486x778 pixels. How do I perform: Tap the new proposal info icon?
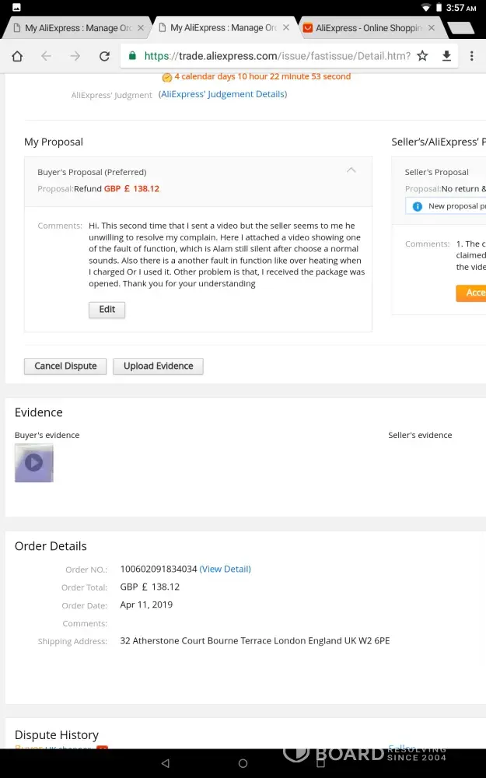417,206
